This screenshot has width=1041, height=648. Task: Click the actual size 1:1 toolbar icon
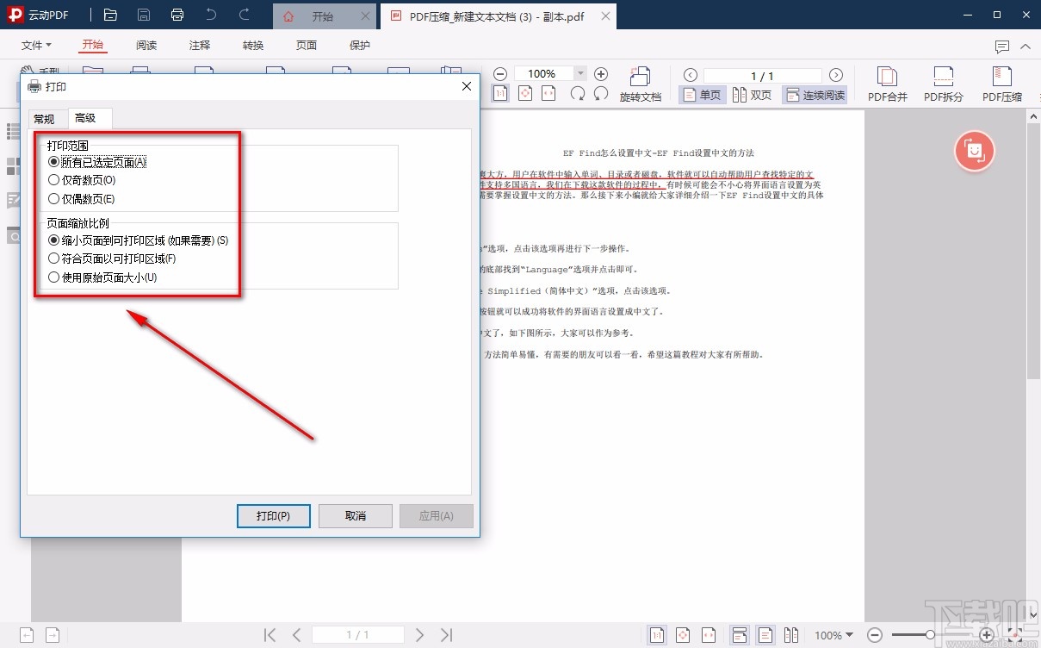[x=500, y=93]
